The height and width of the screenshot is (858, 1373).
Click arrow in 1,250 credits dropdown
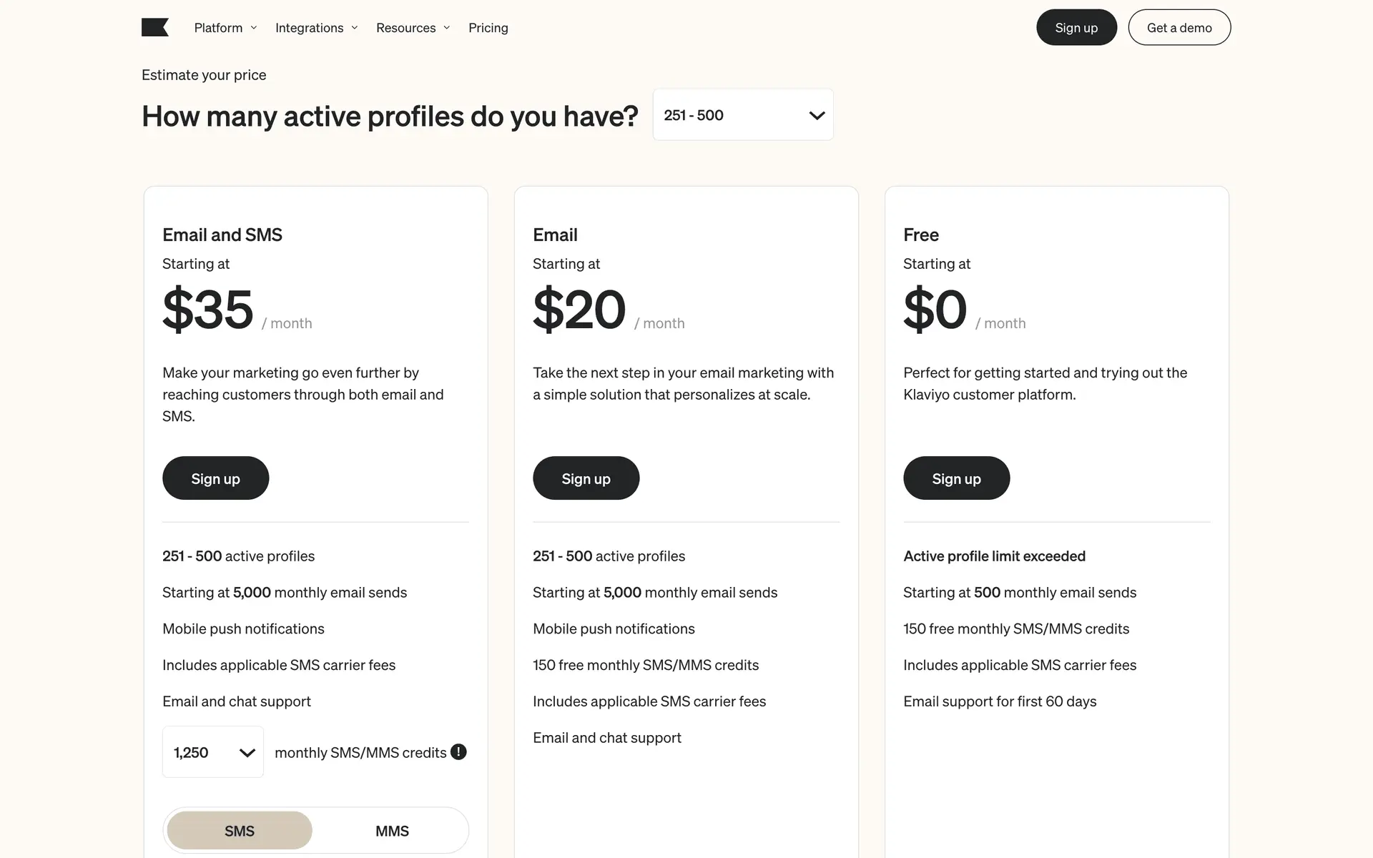[247, 752]
